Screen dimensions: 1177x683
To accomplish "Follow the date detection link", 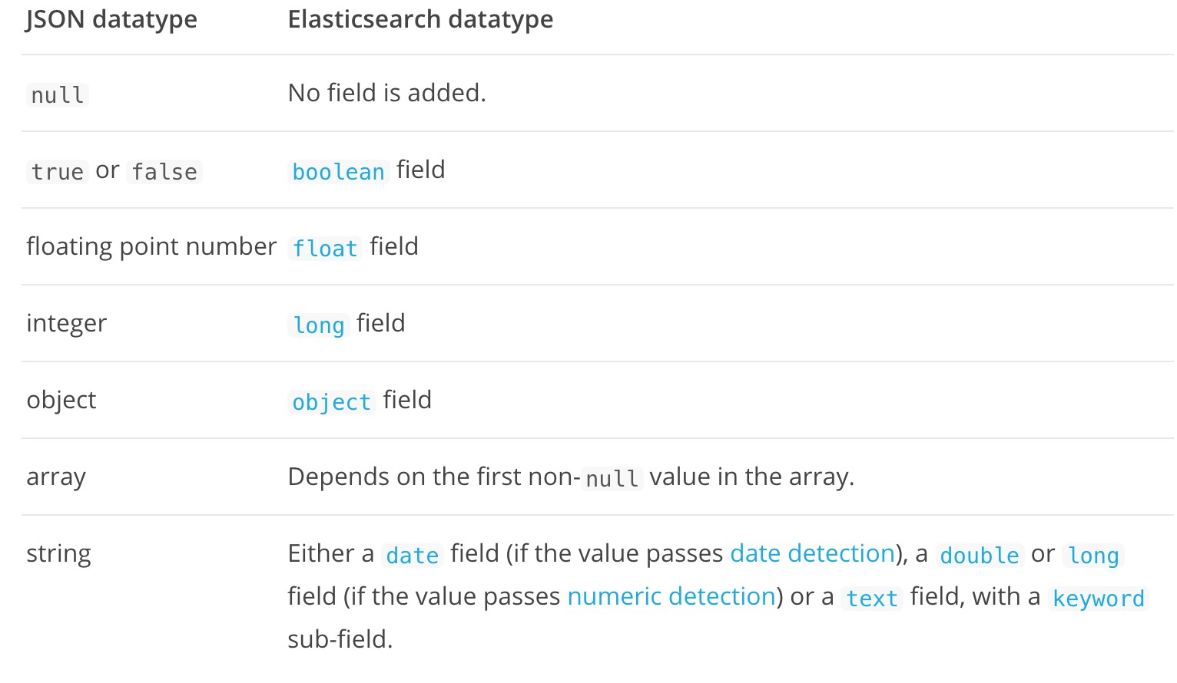I will point(812,553).
